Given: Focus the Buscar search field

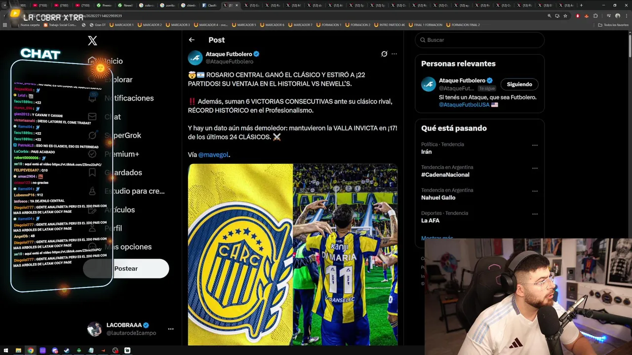Looking at the screenshot, I should click(479, 40).
